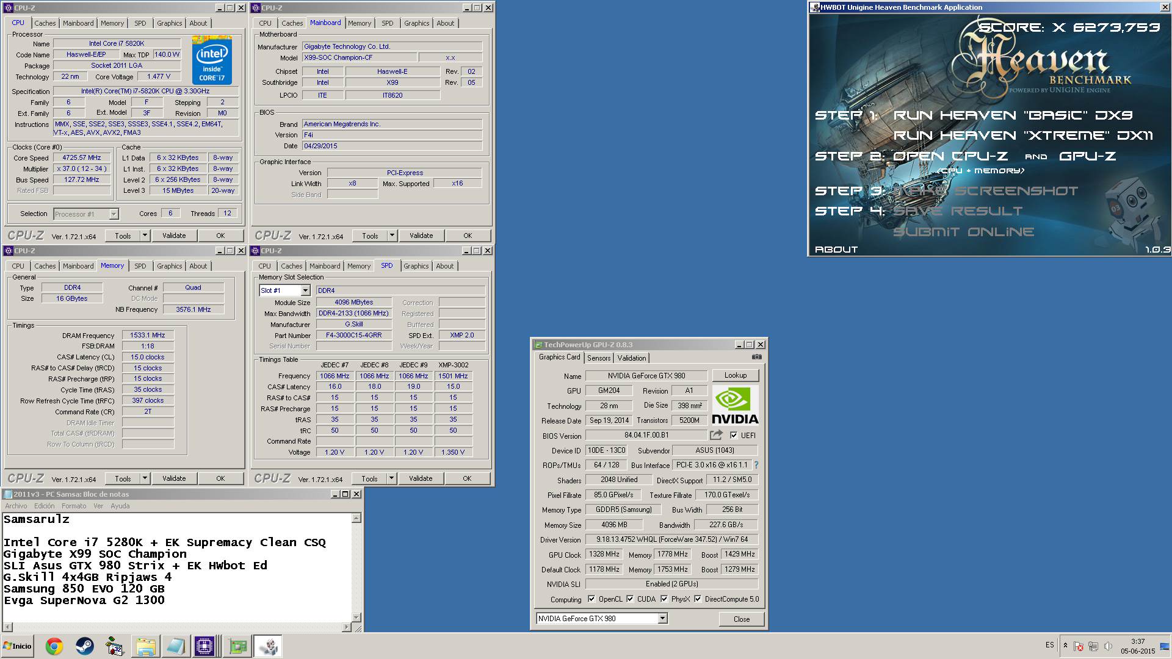Viewport: 1172px width, 659px height.
Task: Take a GPU-Z screenshot with camera icon
Action: pos(757,357)
